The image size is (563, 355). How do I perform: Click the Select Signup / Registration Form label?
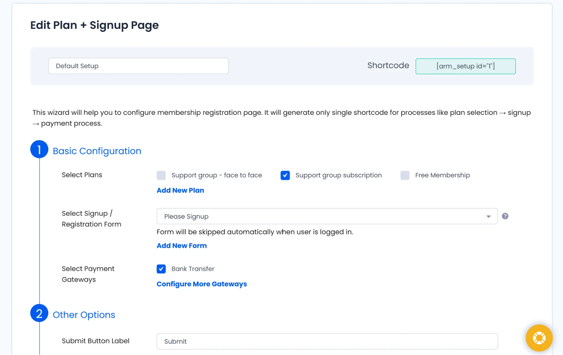(x=92, y=219)
